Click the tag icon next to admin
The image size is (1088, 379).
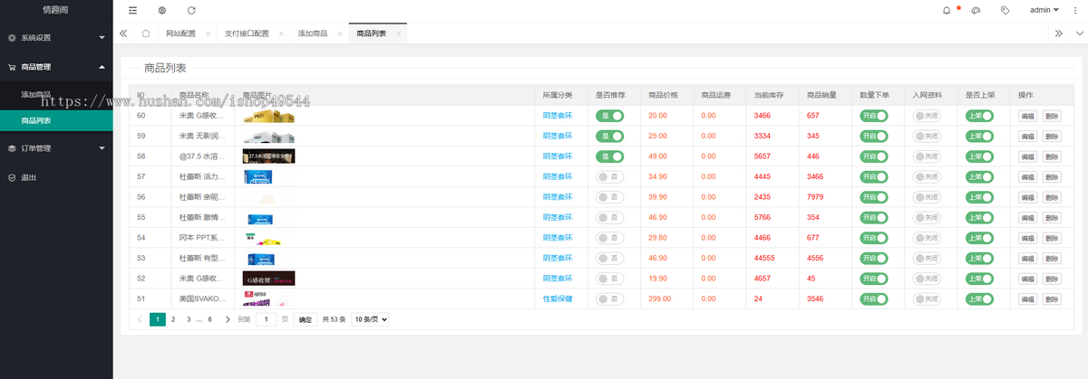click(1005, 10)
